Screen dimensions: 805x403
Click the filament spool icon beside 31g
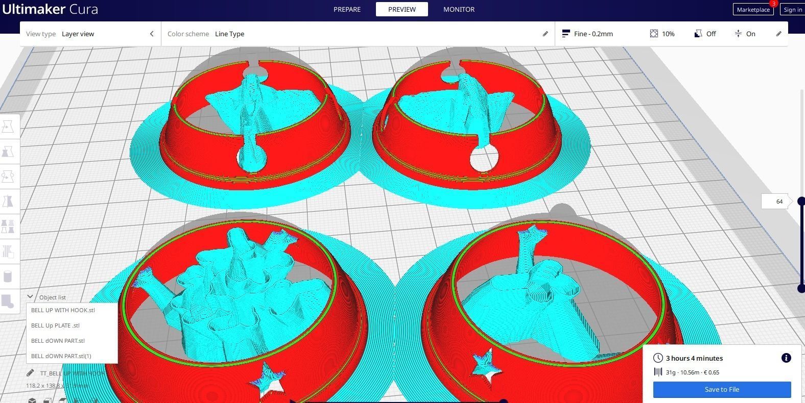658,372
